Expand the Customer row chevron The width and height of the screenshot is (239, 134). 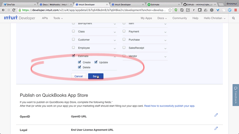click(x=115, y=40)
